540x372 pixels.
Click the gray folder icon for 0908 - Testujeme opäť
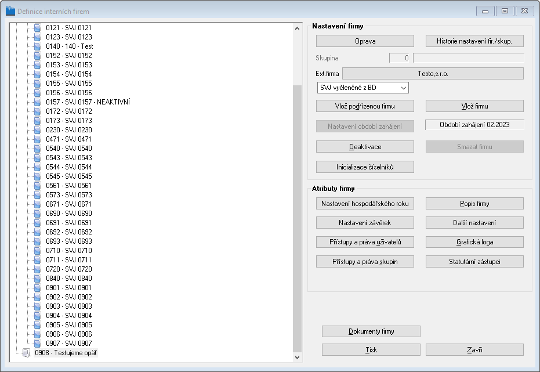[x=26, y=353]
